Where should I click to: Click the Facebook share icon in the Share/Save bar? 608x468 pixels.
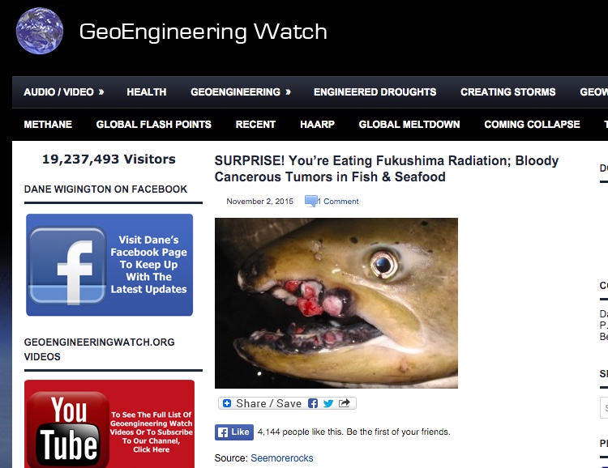tap(313, 403)
